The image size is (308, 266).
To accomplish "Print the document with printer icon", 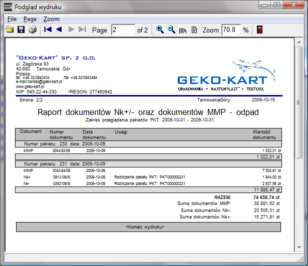I will click(x=33, y=30).
